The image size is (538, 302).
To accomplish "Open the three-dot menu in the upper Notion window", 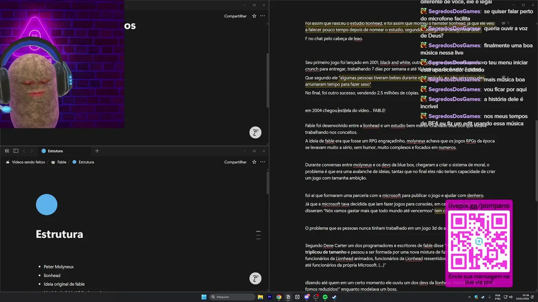I will (x=263, y=16).
